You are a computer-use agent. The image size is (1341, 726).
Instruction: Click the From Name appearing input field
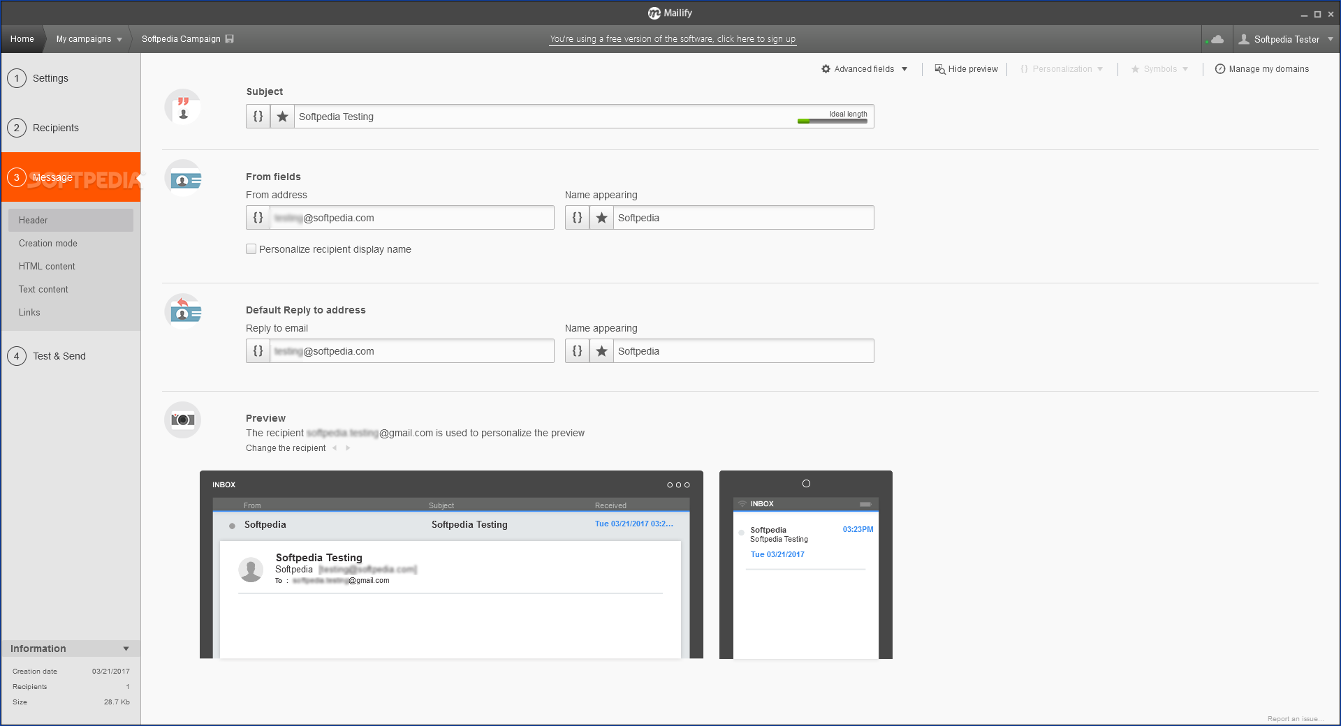744,218
